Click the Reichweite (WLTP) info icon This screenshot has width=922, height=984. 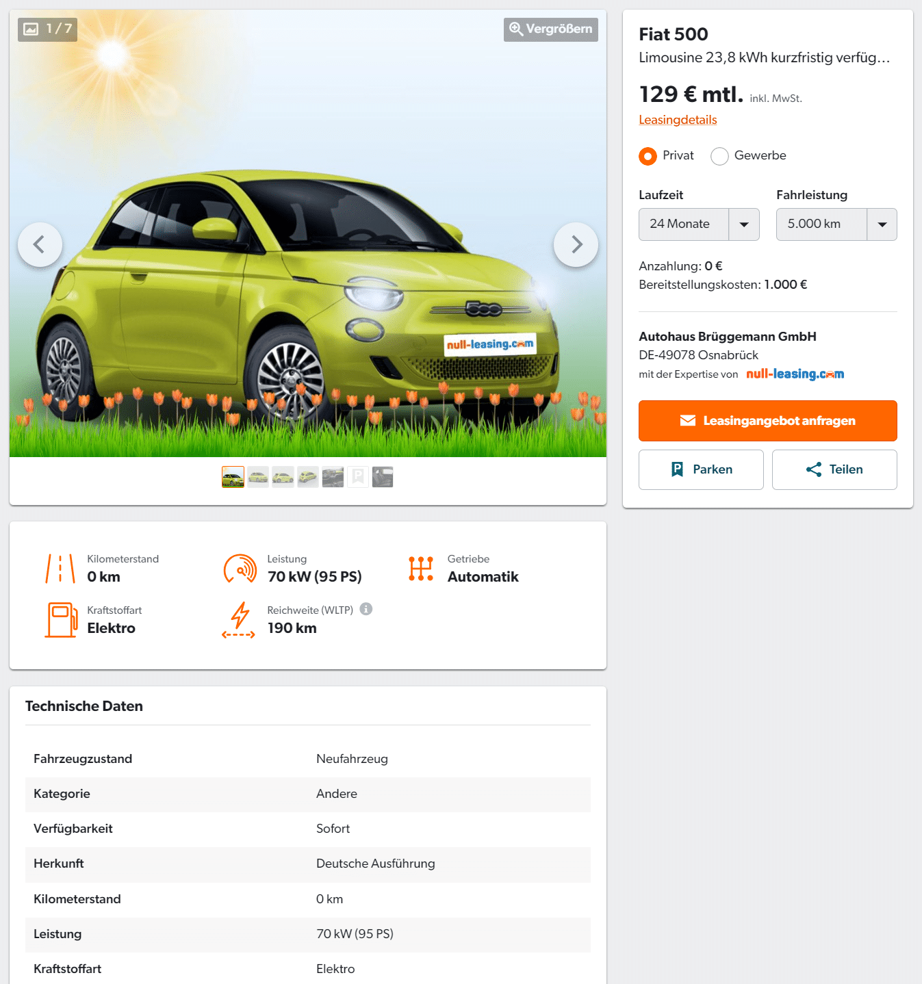366,609
